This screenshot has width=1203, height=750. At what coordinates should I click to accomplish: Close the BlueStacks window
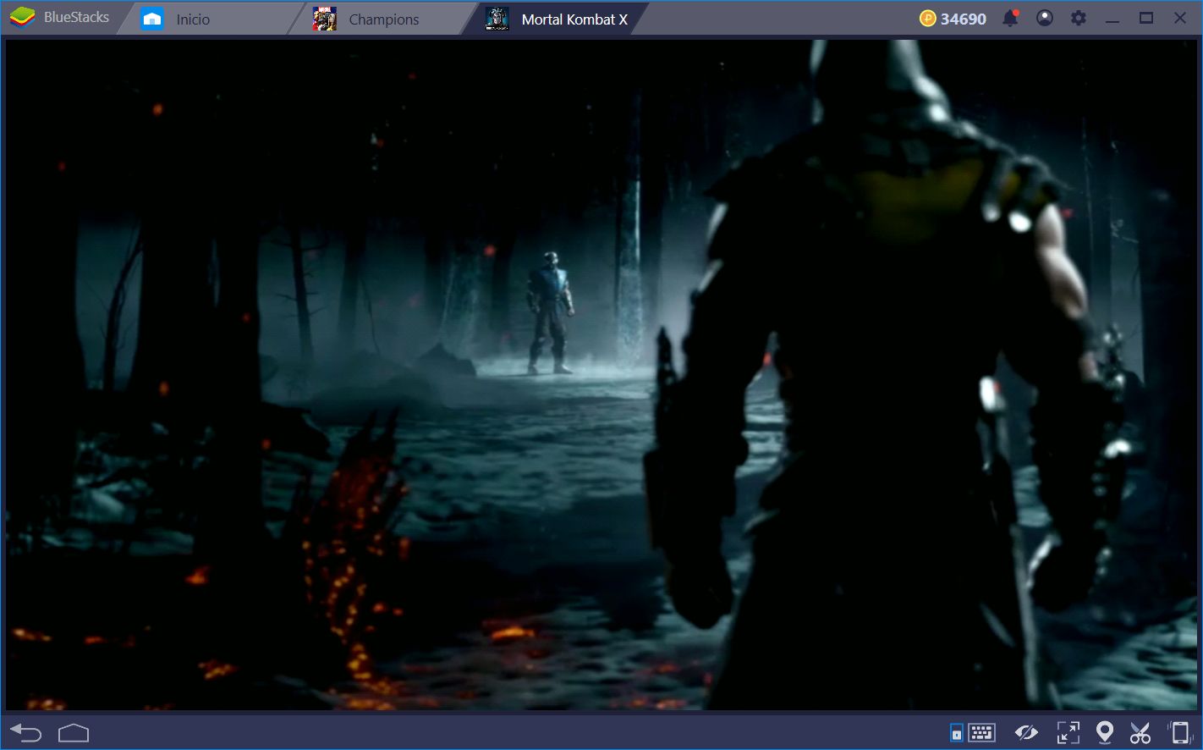pos(1180,18)
